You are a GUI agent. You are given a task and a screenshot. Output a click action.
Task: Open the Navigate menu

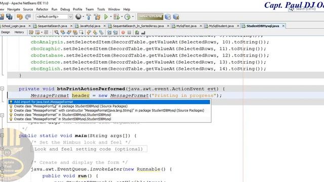coord(14,9)
